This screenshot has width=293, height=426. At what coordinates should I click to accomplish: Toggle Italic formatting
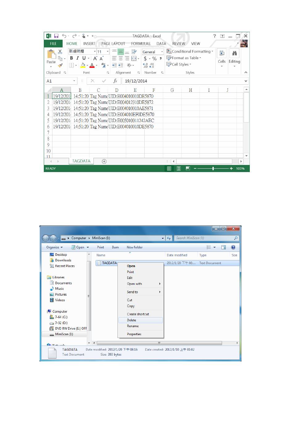coord(77,58)
